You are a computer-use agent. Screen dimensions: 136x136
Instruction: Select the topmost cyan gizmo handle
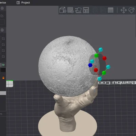pos(101,50)
